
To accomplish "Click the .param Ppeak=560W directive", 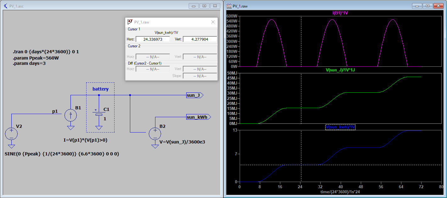I will [35, 58].
